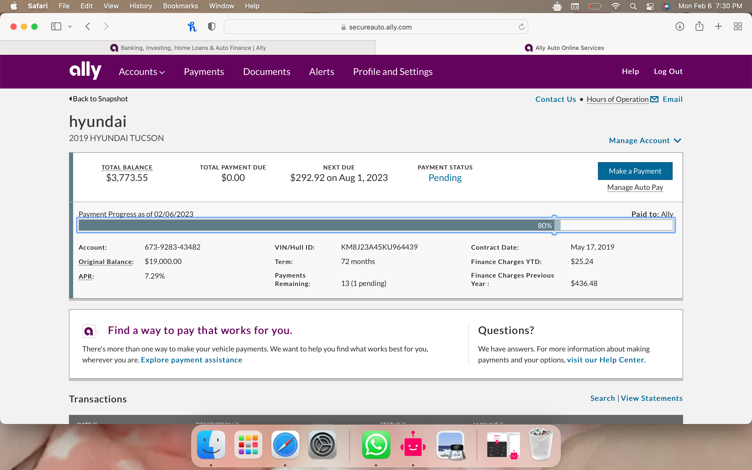Switch to the Banking, Investing Ally tab
Image resolution: width=752 pixels, height=470 pixels.
[x=188, y=48]
